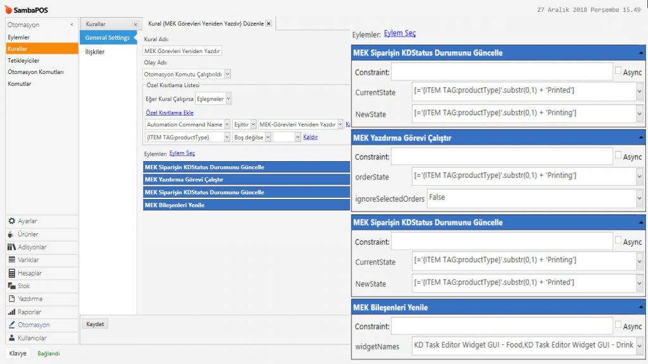Open Tetikleyiciler in the Otomasyon menu
Image resolution: width=648 pixels, height=364 pixels.
point(23,61)
